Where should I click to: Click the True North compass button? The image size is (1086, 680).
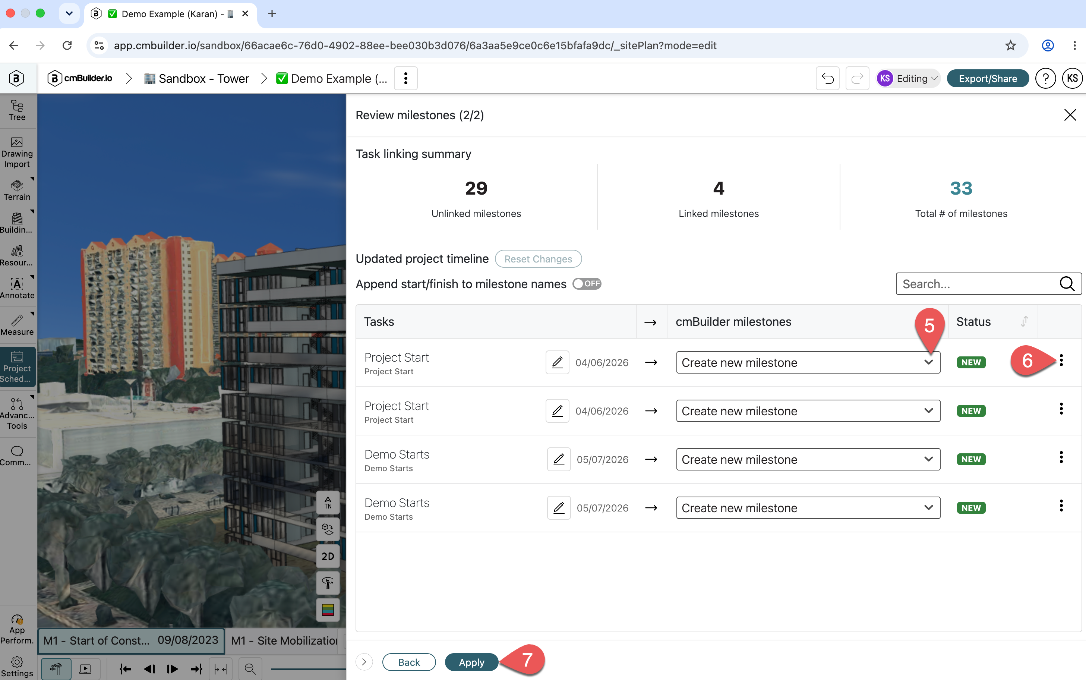[328, 502]
